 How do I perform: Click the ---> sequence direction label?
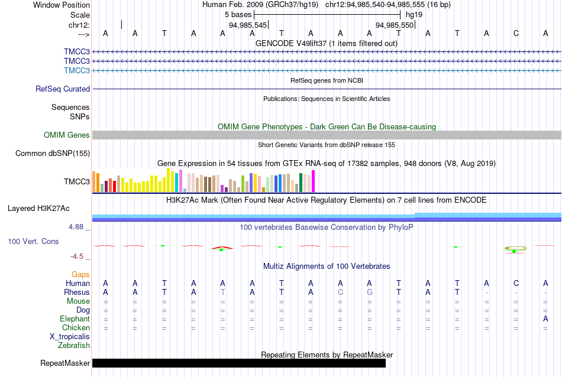tap(83, 34)
